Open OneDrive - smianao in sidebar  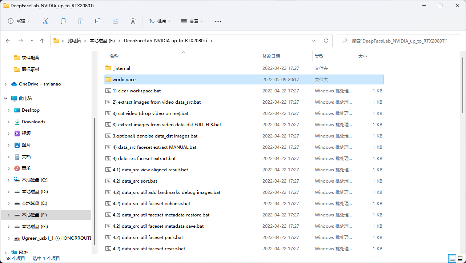[x=40, y=84]
